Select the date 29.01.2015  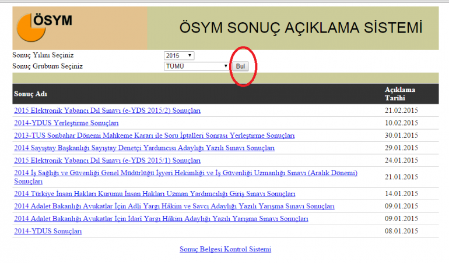coord(401,148)
